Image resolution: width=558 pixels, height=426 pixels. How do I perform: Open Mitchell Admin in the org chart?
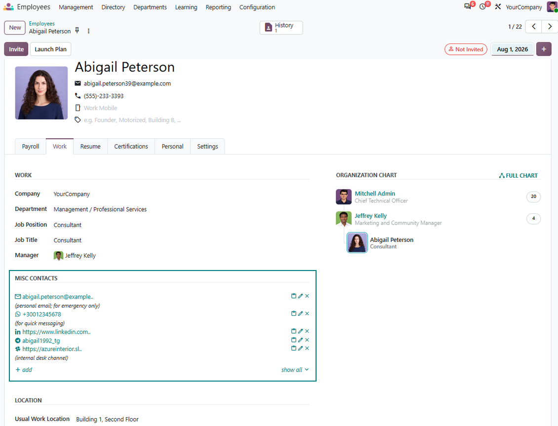pyautogui.click(x=375, y=194)
